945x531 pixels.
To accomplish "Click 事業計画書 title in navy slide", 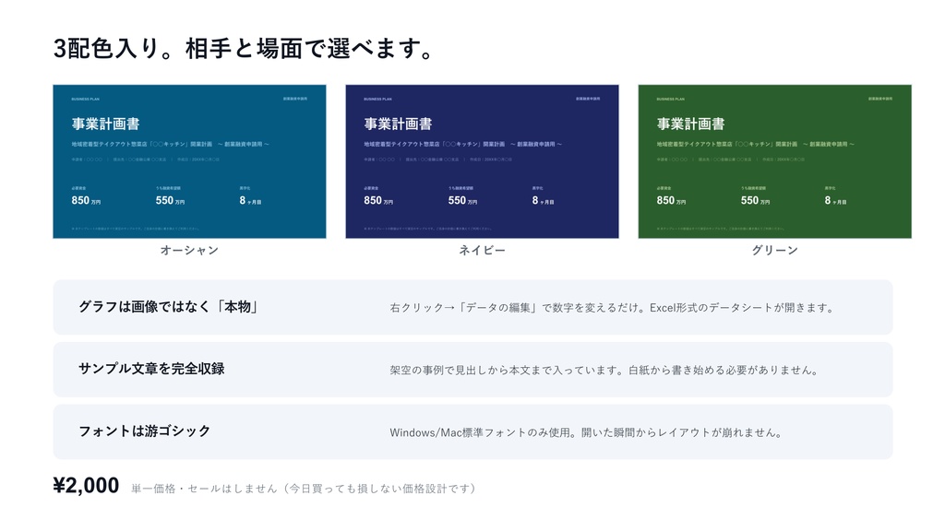I will tap(398, 124).
